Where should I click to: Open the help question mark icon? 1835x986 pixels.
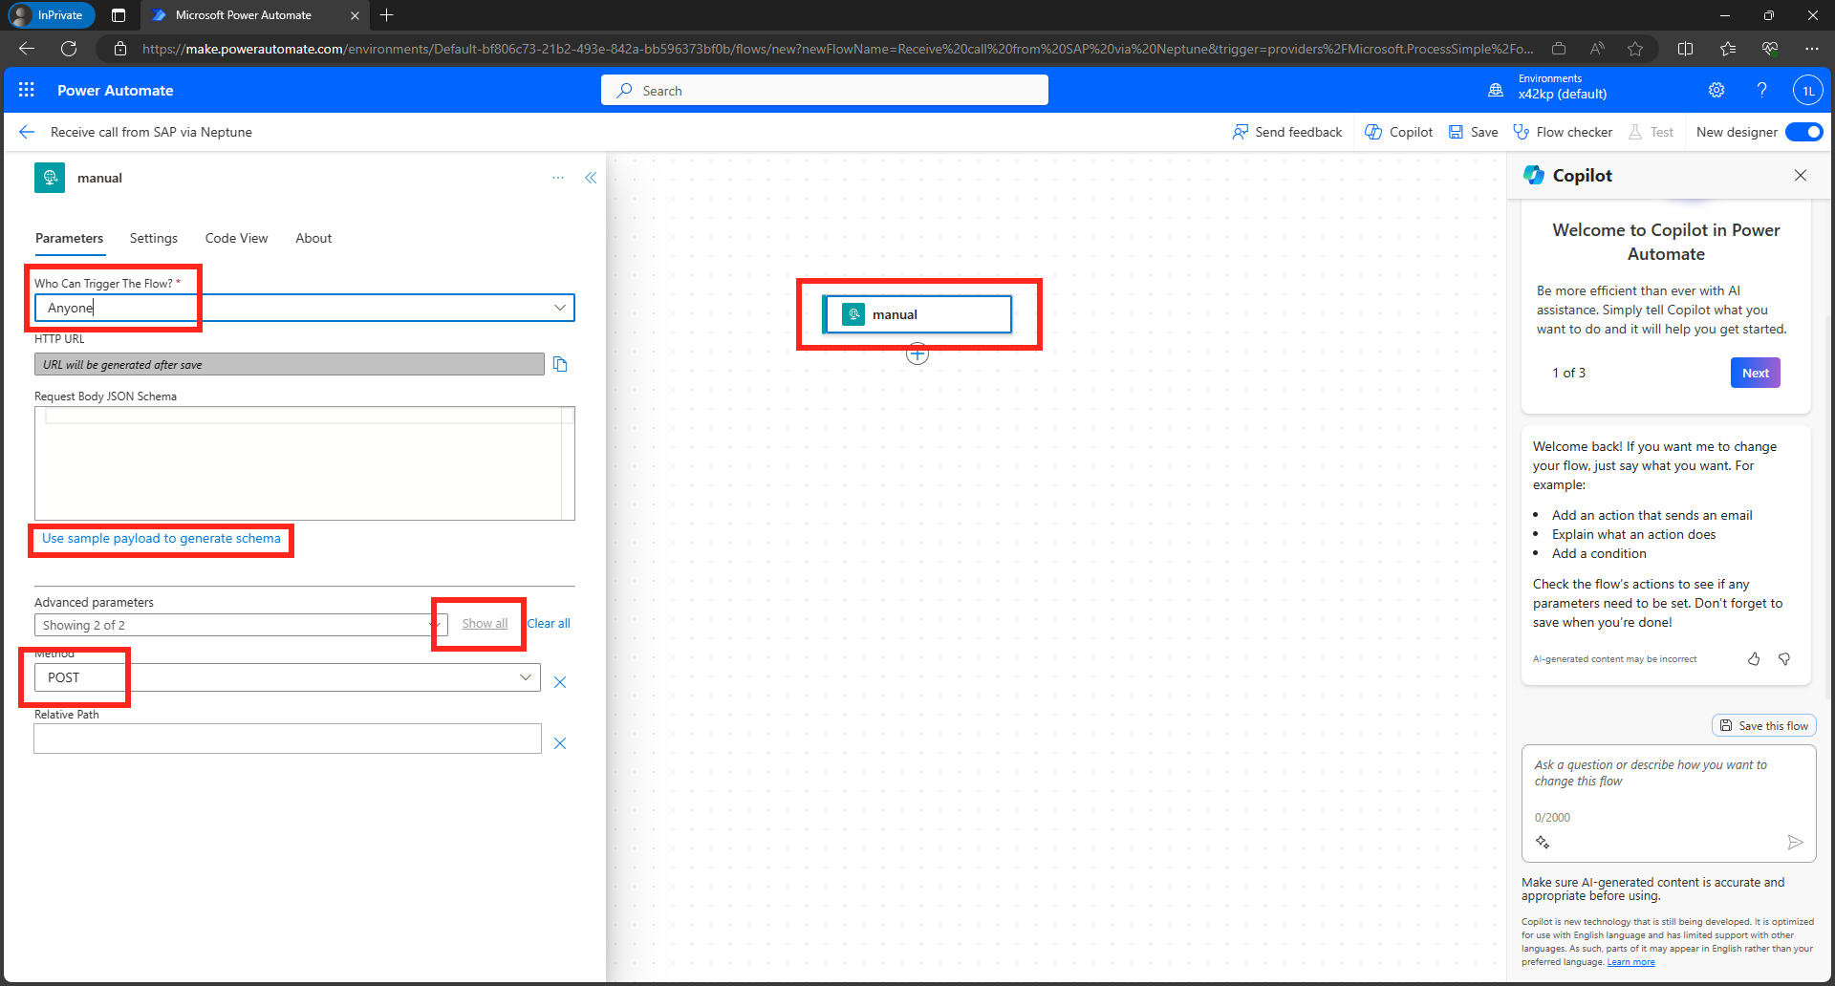coord(1761,90)
